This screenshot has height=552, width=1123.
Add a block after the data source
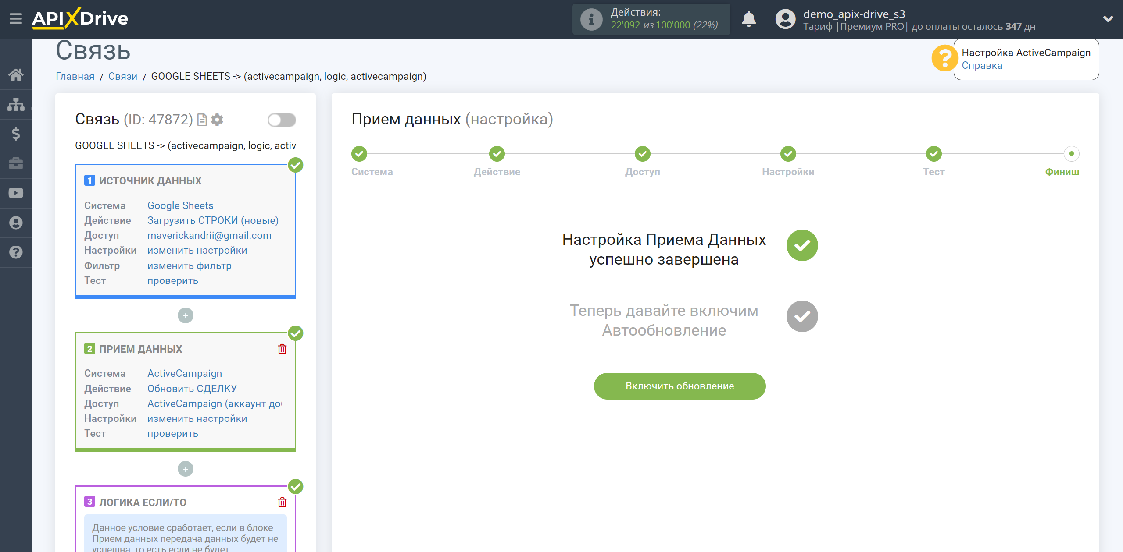click(x=186, y=315)
